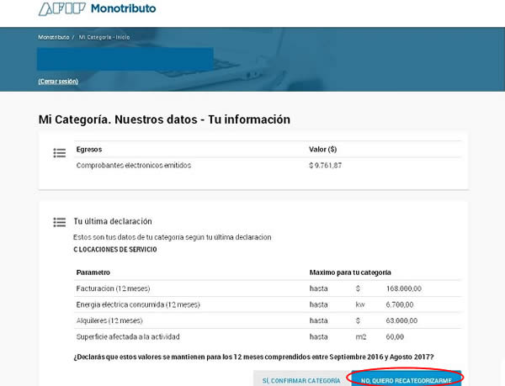505x386 pixels.
Task: Click the 168.000,00 value
Action: 403,288
